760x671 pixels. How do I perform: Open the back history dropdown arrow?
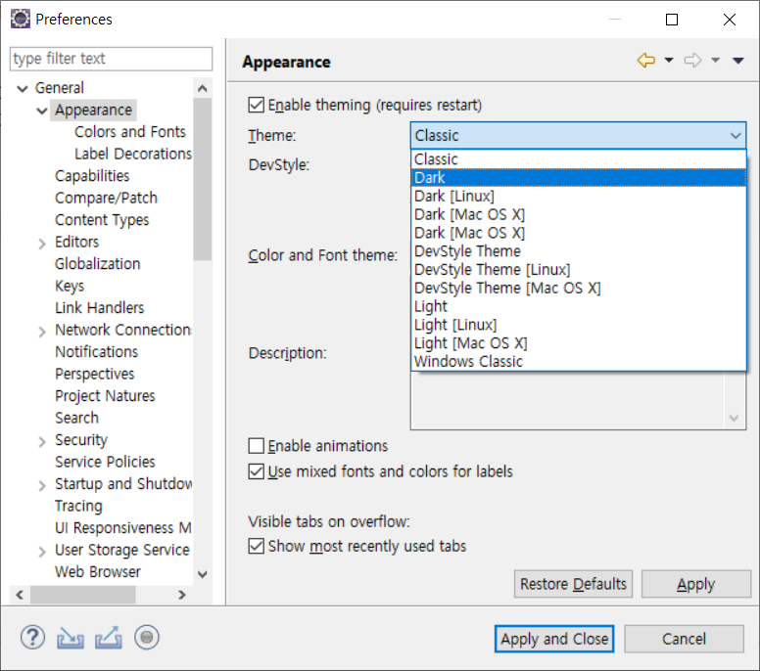pyautogui.click(x=669, y=61)
